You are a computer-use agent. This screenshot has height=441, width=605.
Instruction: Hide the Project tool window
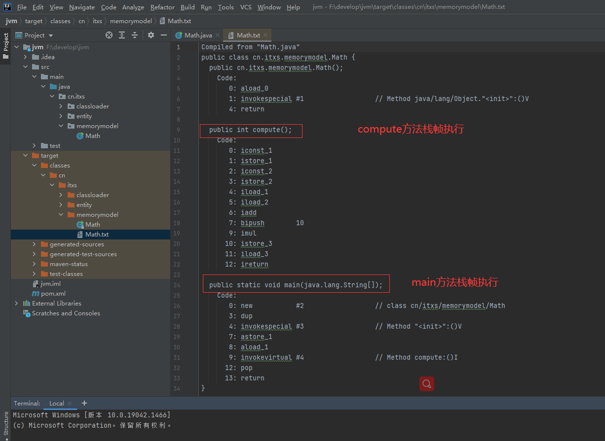click(164, 35)
